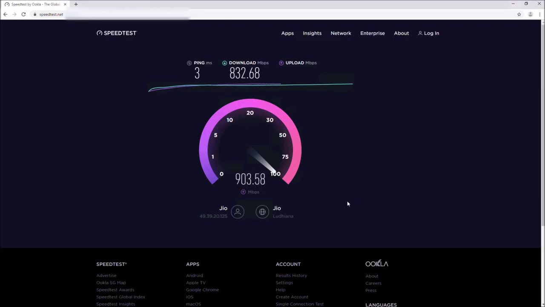545x307 pixels.
Task: Click the ping value 3
Action: (x=197, y=74)
